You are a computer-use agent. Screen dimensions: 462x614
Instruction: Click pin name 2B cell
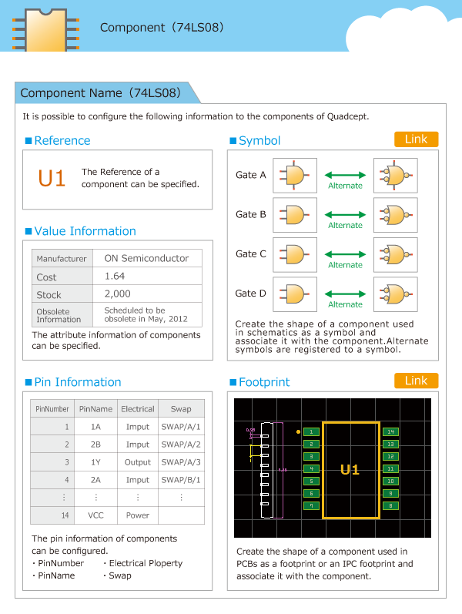click(95, 445)
